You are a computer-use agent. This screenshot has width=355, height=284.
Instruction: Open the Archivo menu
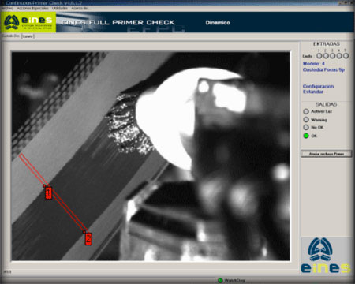click(x=7, y=9)
